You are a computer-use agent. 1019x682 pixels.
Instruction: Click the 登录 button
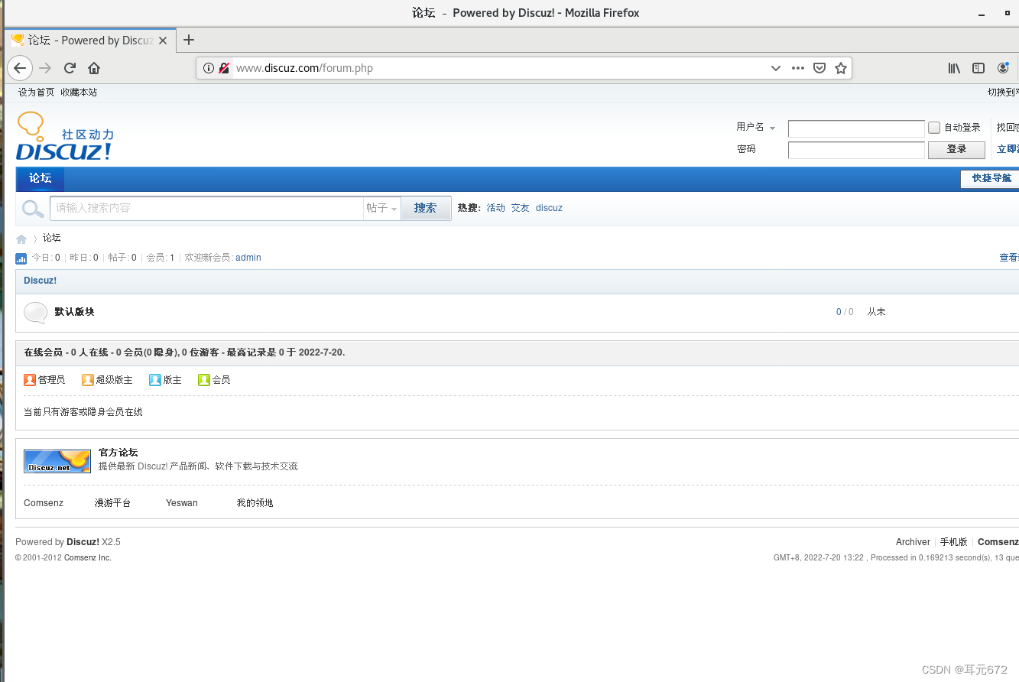[x=956, y=149]
